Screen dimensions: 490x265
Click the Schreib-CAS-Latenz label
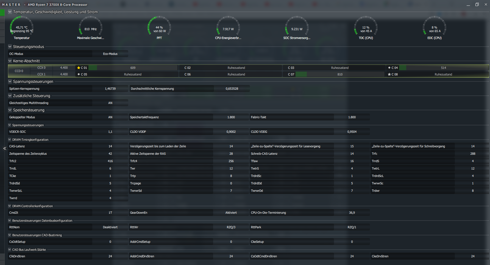tap(264, 154)
